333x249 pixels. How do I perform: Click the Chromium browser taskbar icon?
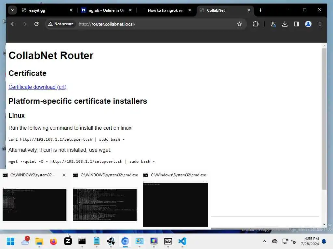125,241
